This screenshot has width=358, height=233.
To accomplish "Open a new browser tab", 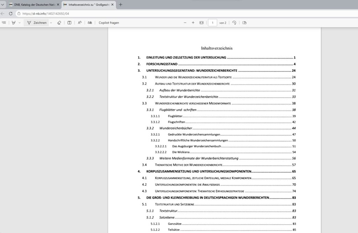I will click(x=121, y=5).
